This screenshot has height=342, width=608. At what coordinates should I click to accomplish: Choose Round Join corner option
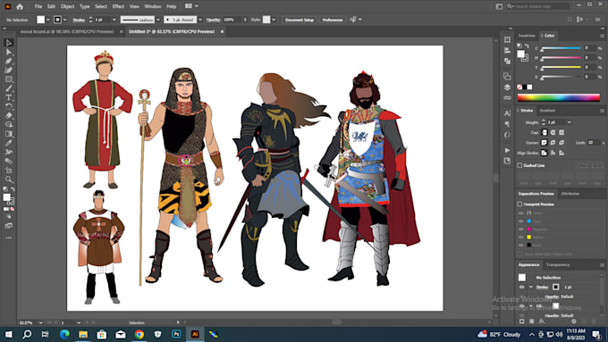(553, 143)
